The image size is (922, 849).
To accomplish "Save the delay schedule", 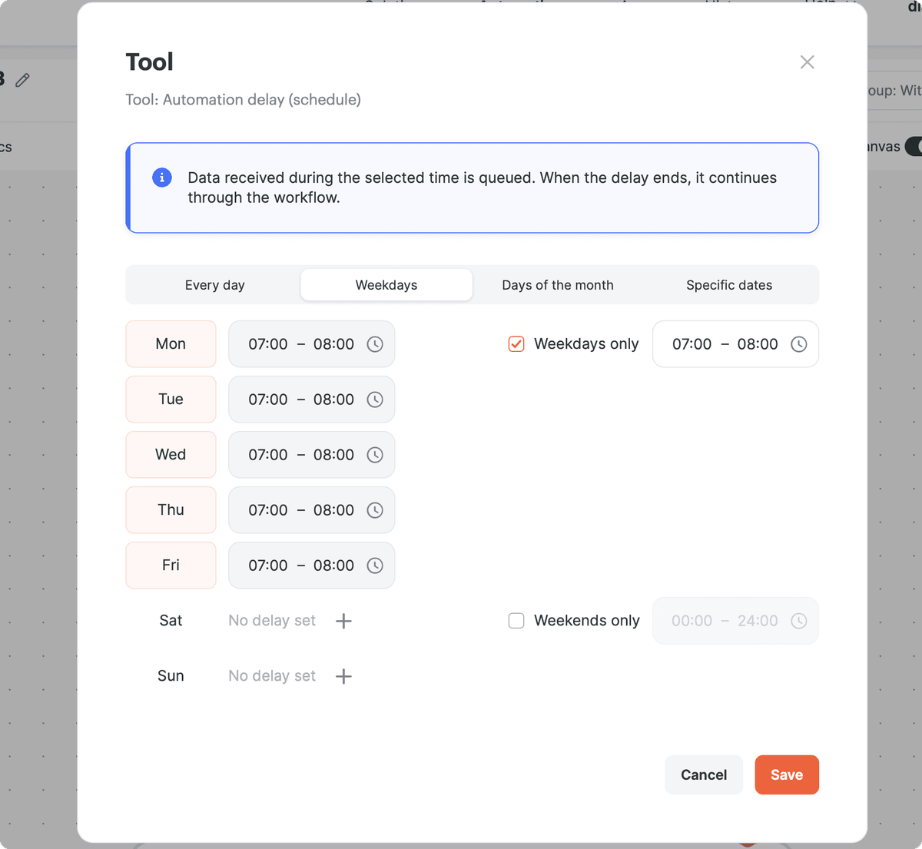I will coord(787,774).
